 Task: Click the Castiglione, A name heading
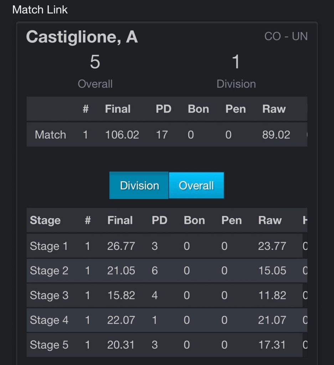[x=82, y=37]
